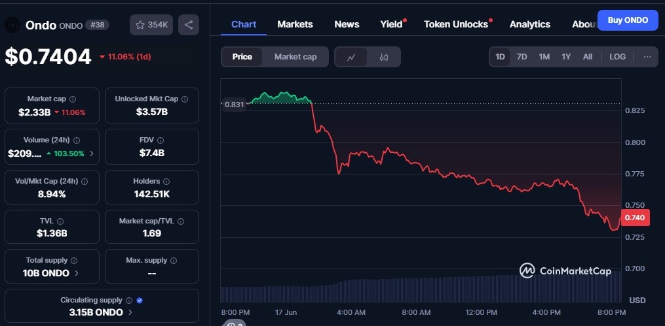
Task: Click the 11.06% (1d) price change
Action: point(126,57)
